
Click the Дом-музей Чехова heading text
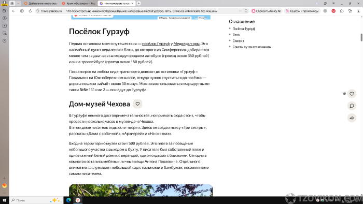pos(100,104)
